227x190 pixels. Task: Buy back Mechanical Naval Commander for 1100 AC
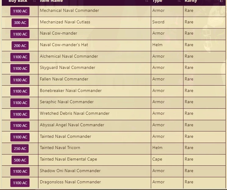point(20,11)
